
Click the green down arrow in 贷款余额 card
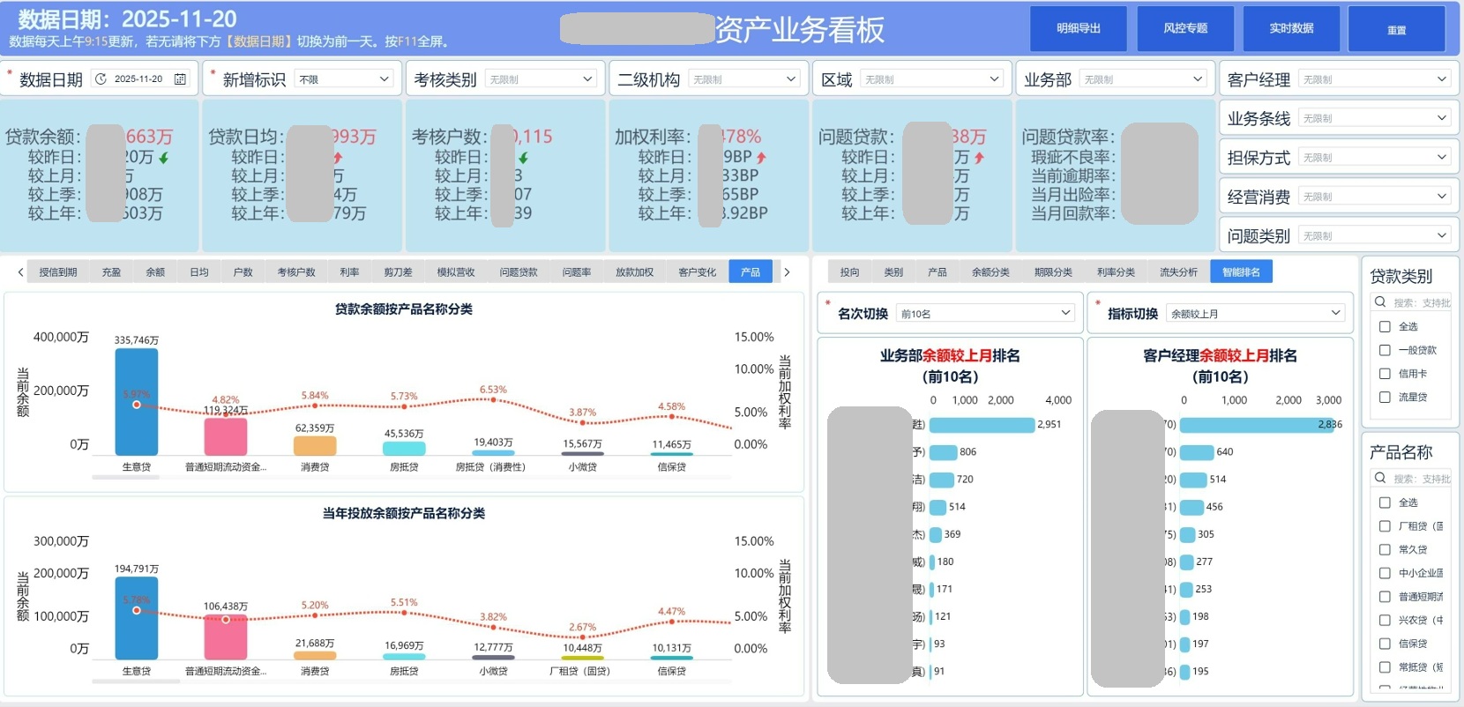click(164, 158)
